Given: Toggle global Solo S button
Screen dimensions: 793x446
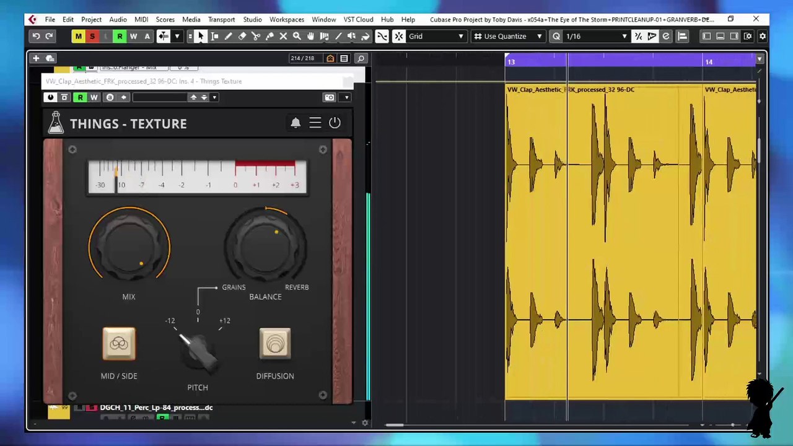Looking at the screenshot, I should 92,37.
